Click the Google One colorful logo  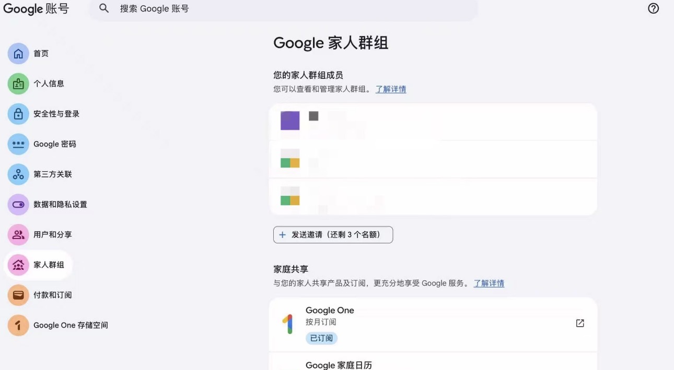tap(287, 324)
